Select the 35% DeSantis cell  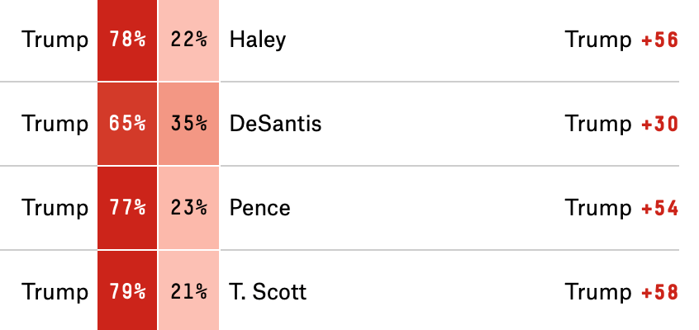[x=188, y=124]
